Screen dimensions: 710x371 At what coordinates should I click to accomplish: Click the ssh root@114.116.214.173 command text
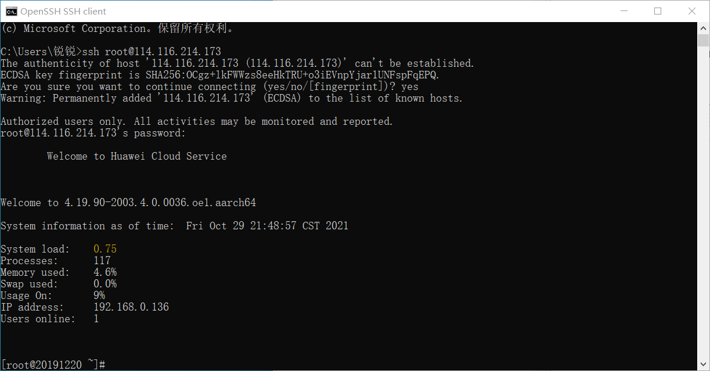(152, 52)
